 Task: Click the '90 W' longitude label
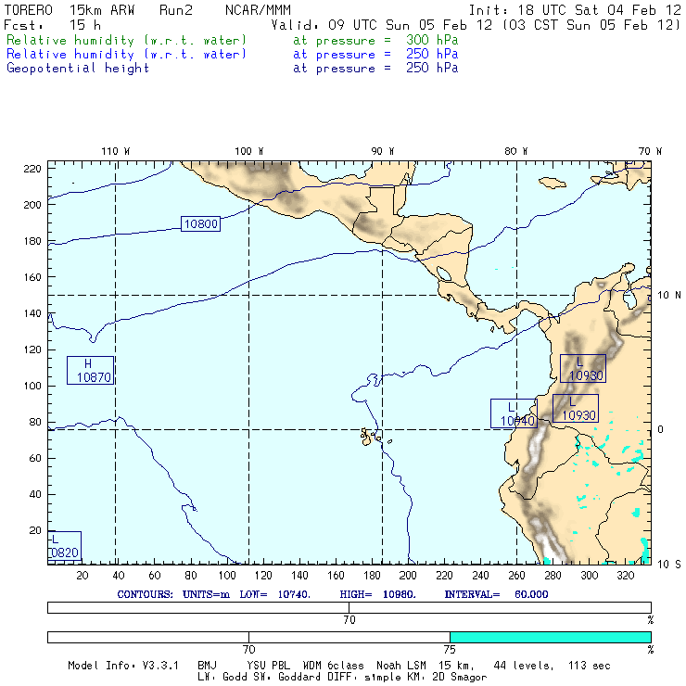coord(382,151)
